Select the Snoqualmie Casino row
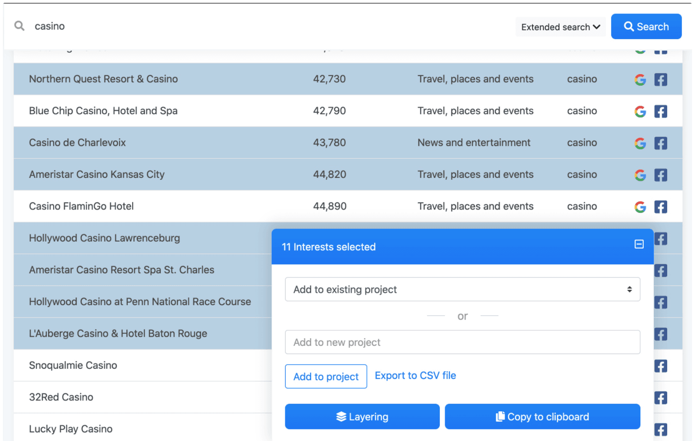693x441 pixels. point(143,365)
